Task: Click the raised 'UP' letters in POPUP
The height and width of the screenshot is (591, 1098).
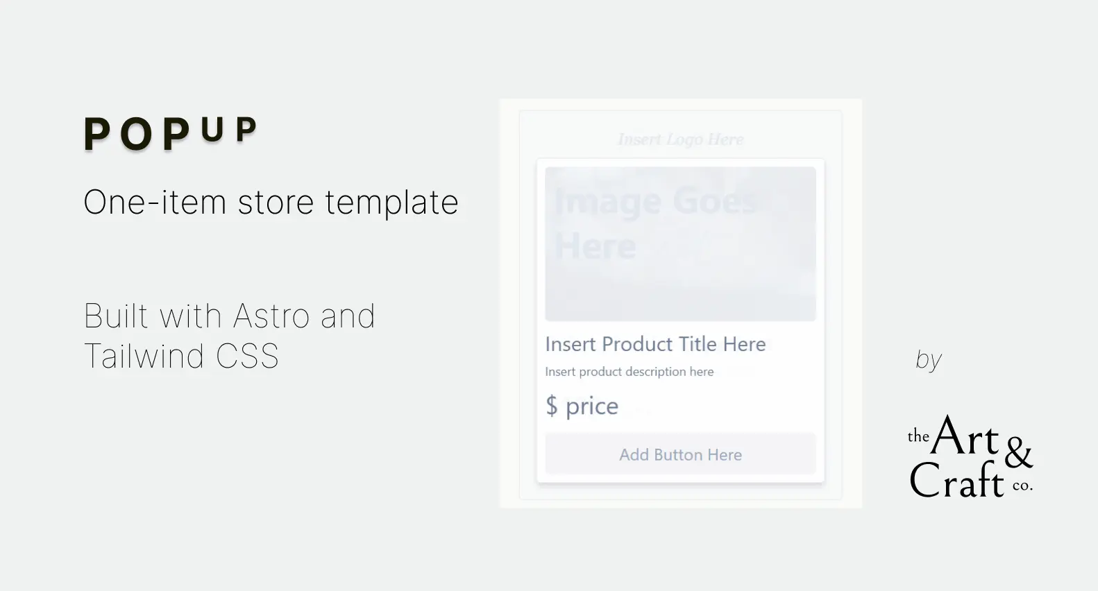Action: (229, 130)
